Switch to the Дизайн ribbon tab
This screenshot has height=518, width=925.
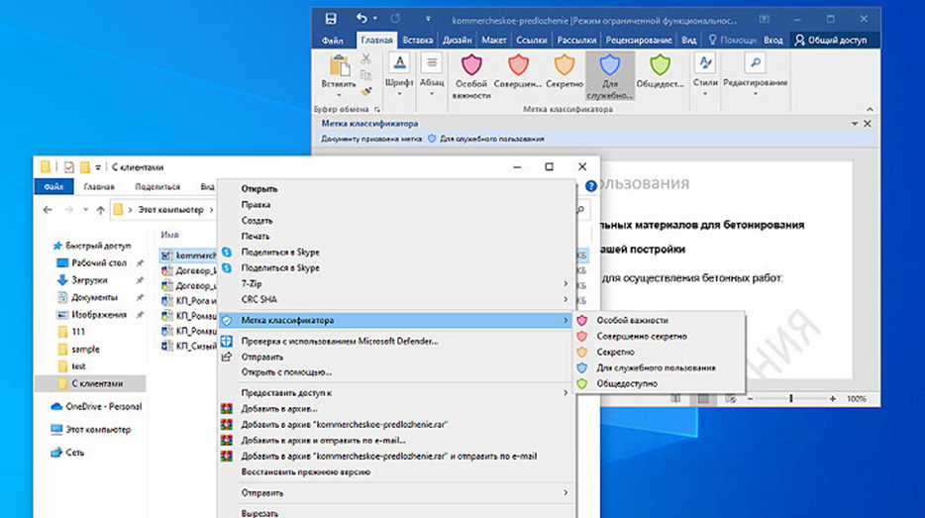click(x=458, y=41)
